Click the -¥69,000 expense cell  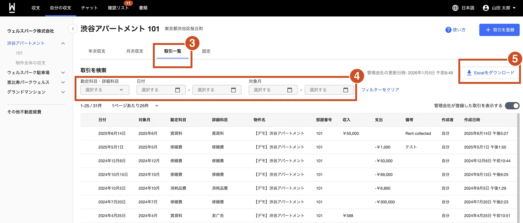(384, 174)
